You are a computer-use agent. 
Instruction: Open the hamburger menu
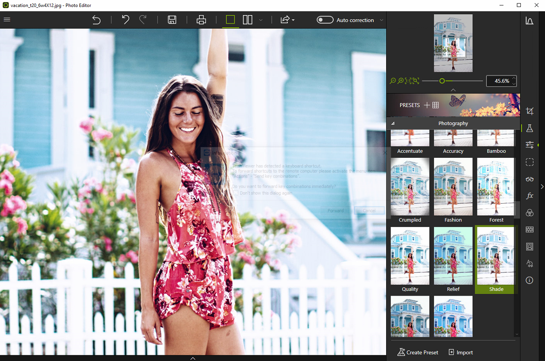pos(7,20)
